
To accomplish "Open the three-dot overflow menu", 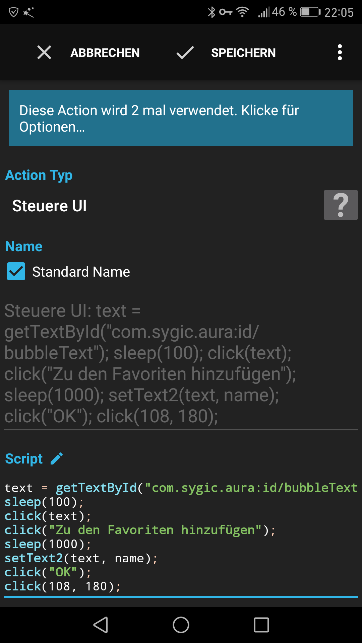I will tap(340, 52).
